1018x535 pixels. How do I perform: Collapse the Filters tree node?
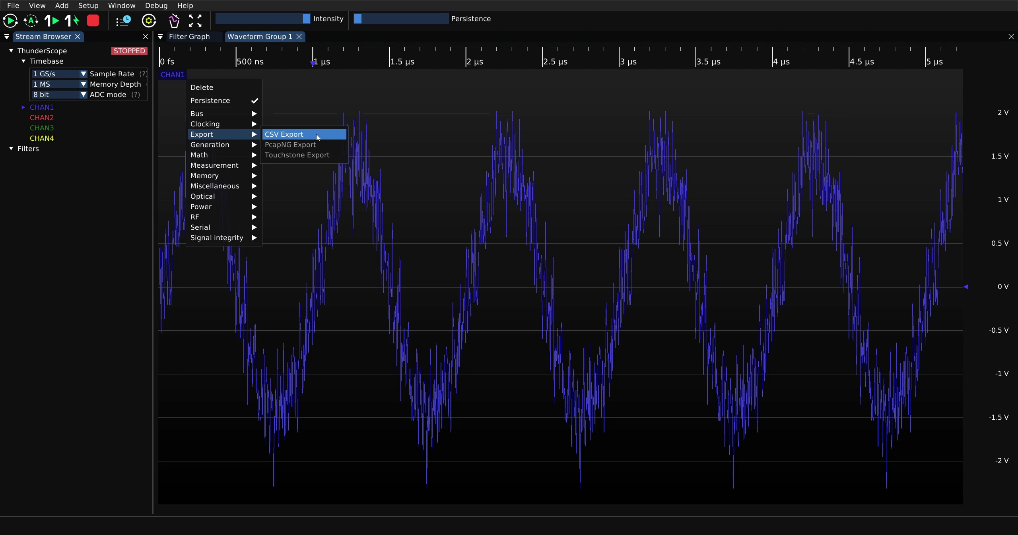(11, 149)
